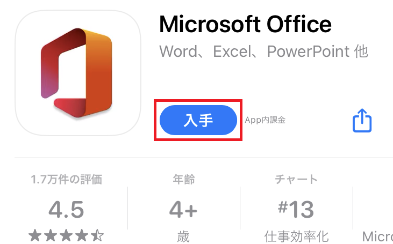Tap the 歳 age unit label
Viewport: 393px width, 244px height.
point(183,236)
